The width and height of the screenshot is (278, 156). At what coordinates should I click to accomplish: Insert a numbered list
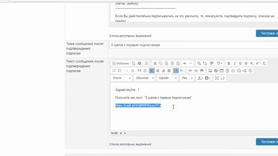click(x=114, y=71)
